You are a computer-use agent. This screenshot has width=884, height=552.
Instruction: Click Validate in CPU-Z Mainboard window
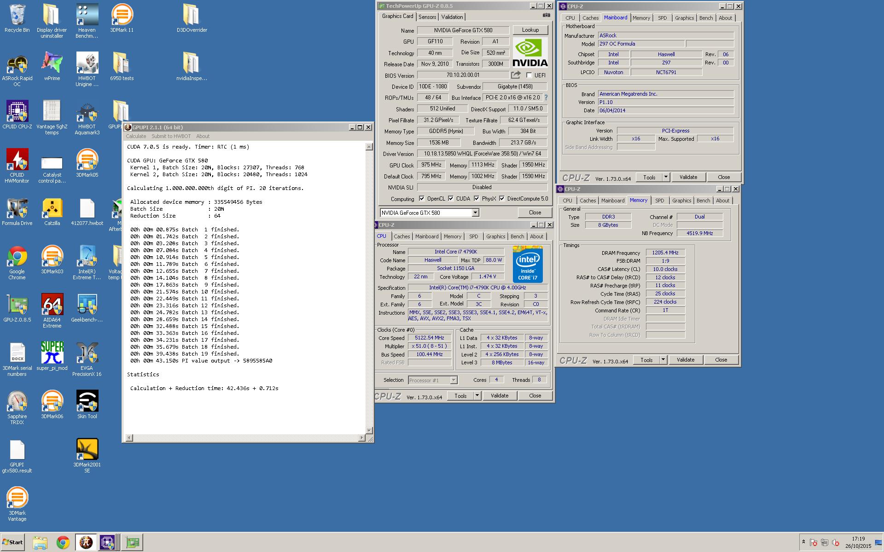coord(688,177)
